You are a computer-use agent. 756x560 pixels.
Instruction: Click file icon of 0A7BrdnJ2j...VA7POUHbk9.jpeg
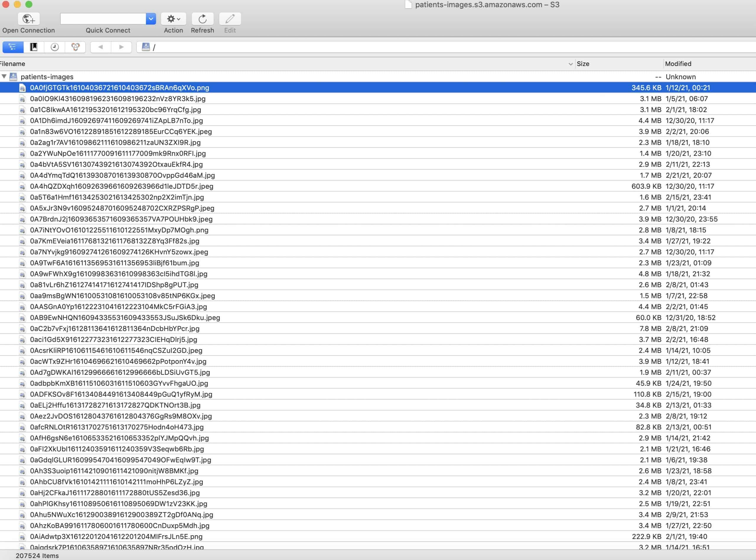(x=22, y=219)
